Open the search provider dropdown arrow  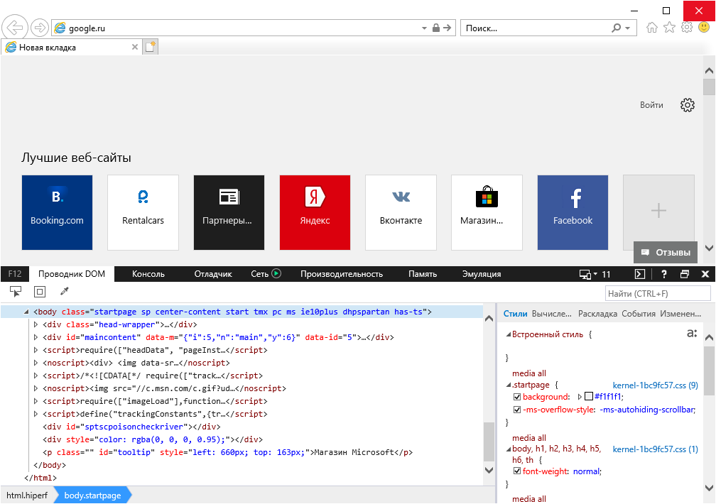click(x=628, y=28)
